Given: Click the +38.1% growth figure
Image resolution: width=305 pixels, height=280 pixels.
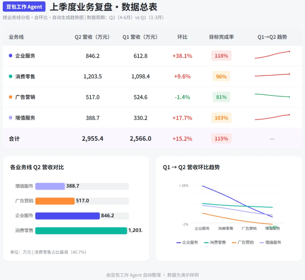Looking at the screenshot, I should (x=182, y=56).
